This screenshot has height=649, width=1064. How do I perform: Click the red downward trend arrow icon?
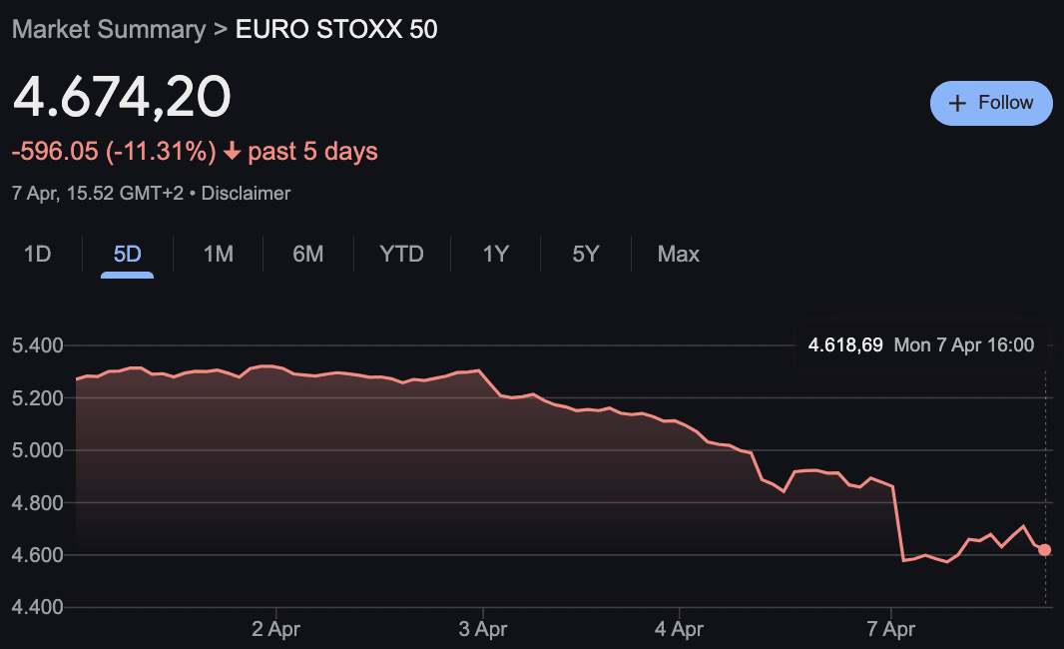[x=230, y=150]
